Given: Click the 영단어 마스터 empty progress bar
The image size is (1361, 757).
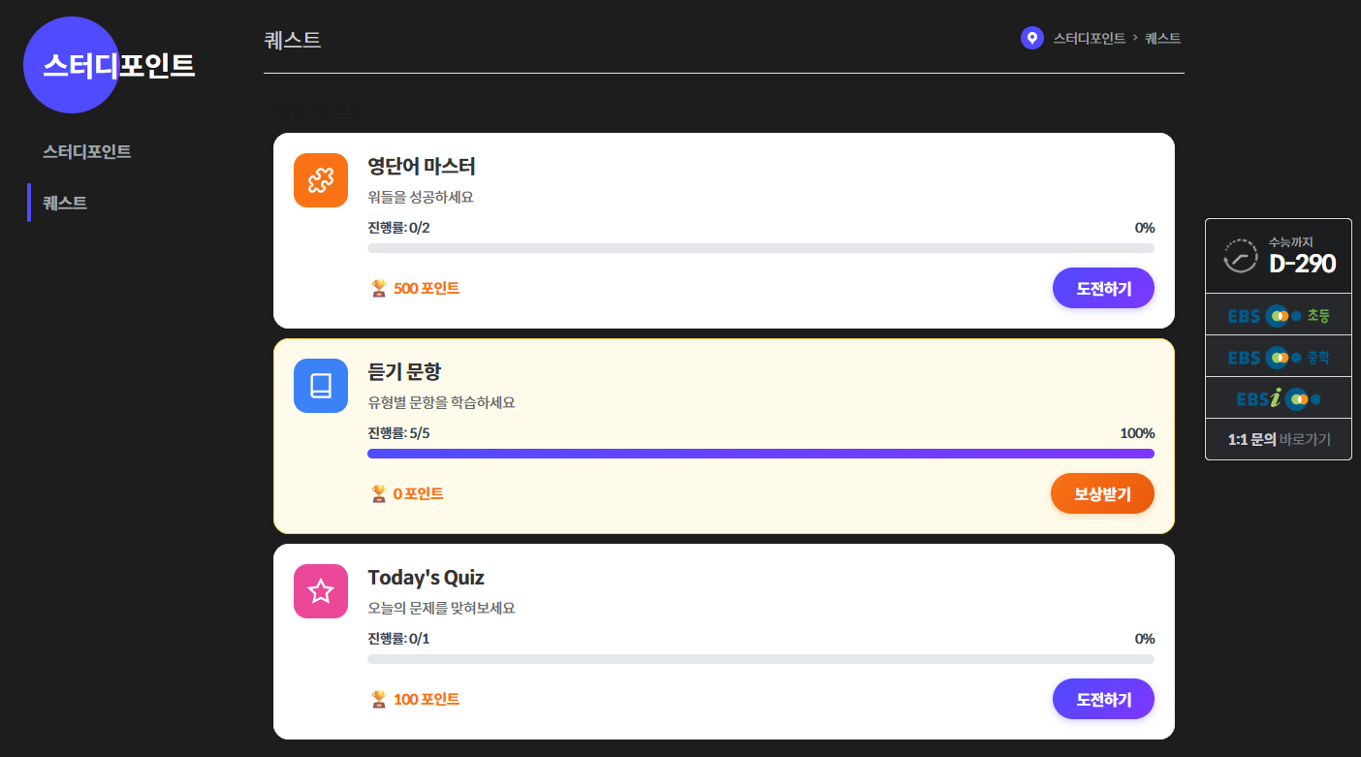Looking at the screenshot, I should tap(760, 248).
